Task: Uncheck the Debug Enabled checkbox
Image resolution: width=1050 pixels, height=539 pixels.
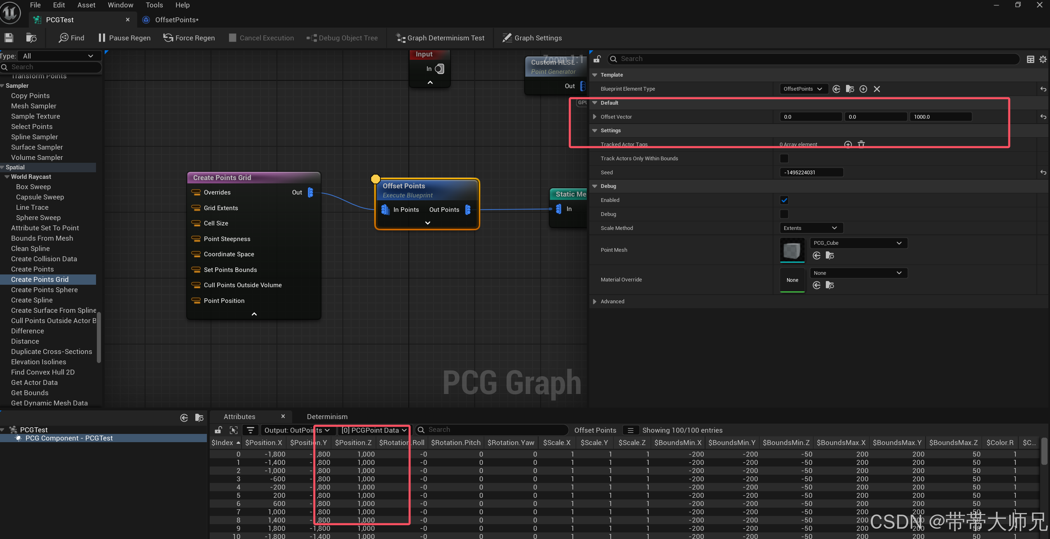Action: pos(784,200)
